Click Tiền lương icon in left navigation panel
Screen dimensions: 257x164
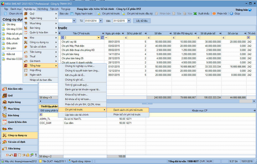coord(5,149)
